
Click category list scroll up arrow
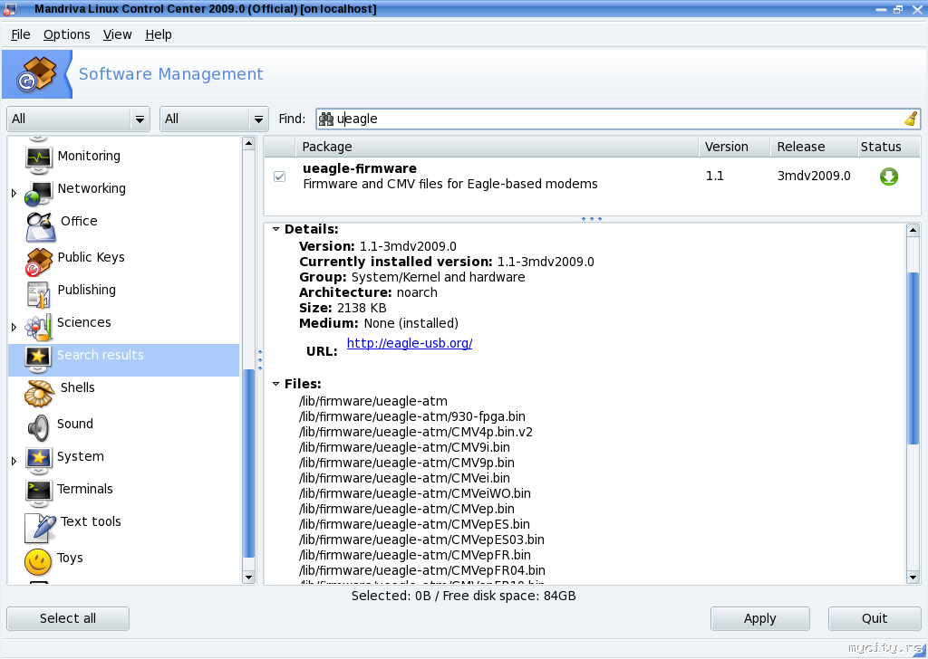248,143
